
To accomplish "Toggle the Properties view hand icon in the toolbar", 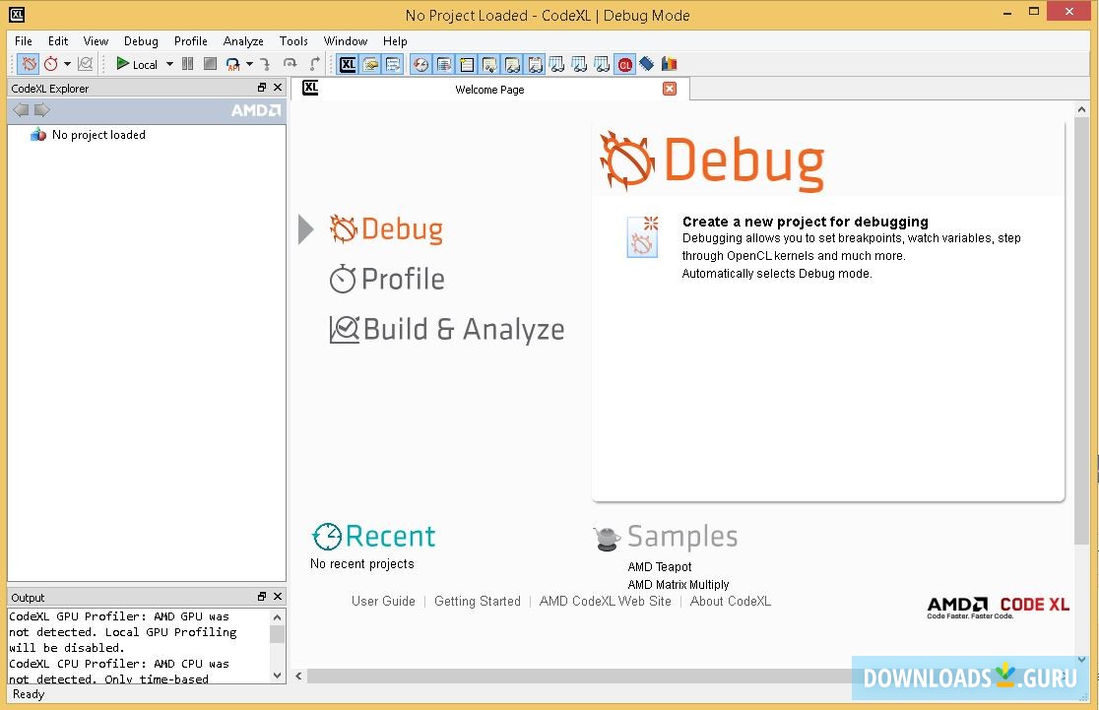I will (370, 64).
